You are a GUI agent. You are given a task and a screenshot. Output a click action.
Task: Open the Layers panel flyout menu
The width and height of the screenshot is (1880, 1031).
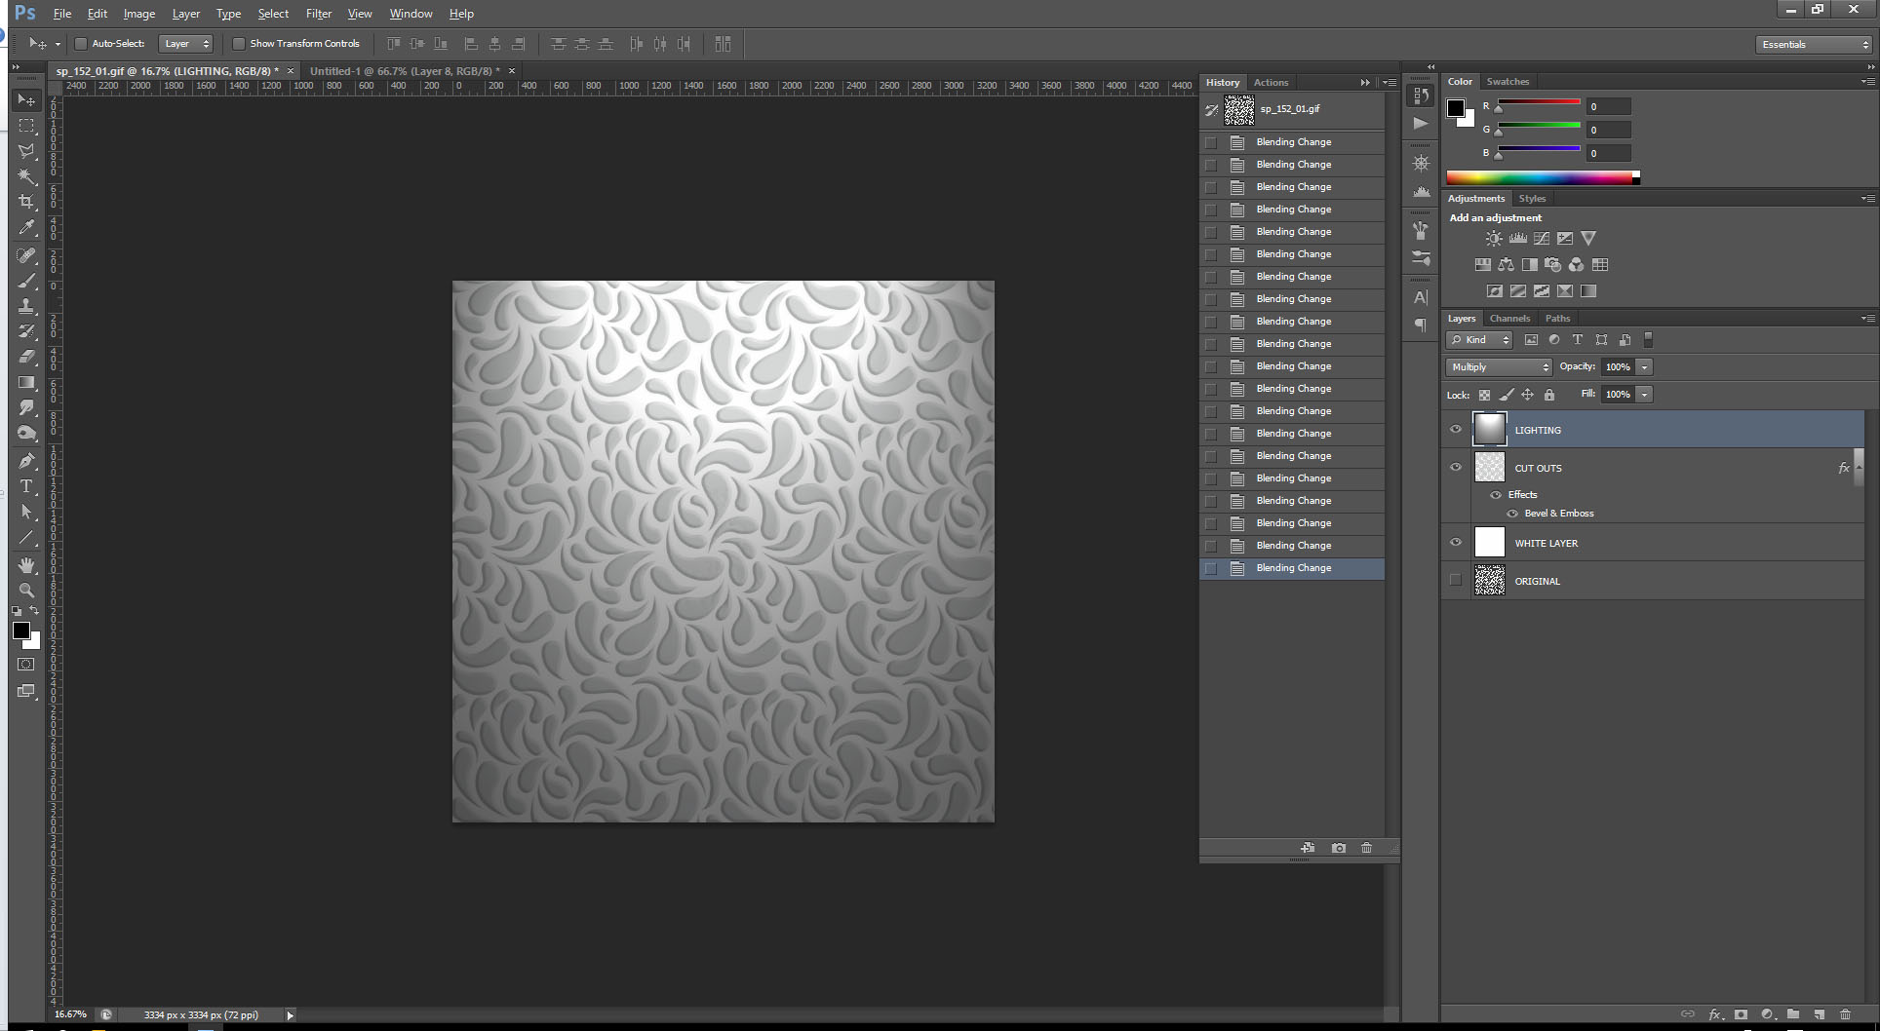(1868, 319)
